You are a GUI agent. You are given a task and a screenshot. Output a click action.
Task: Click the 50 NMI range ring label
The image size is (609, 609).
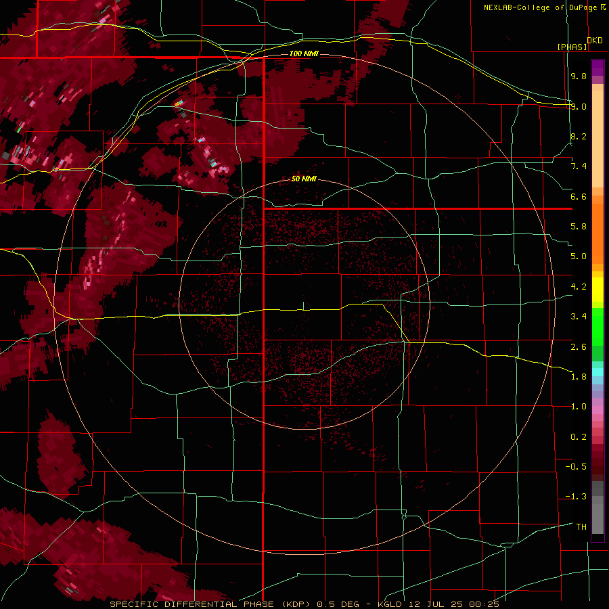pyautogui.click(x=304, y=179)
